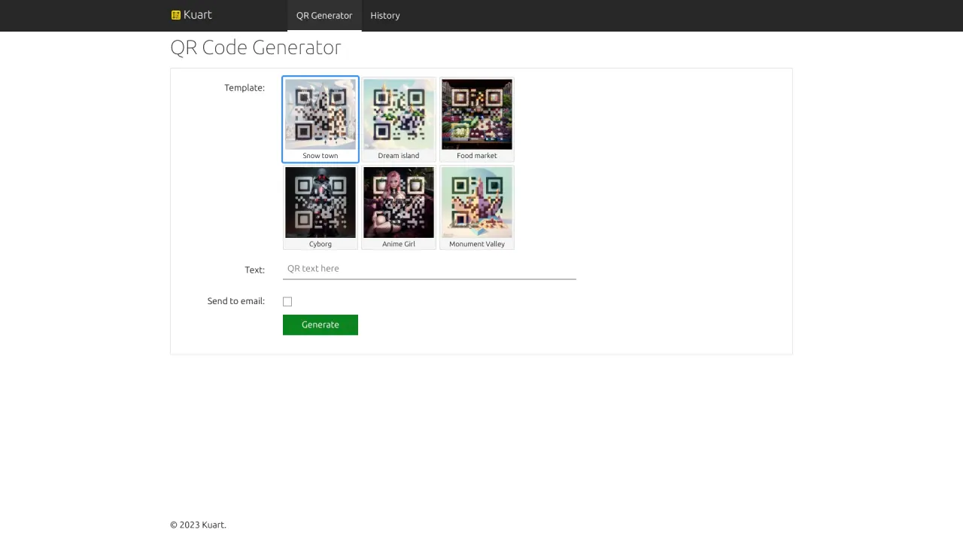Enable the Send to email checkbox
The width and height of the screenshot is (963, 542).
pyautogui.click(x=287, y=301)
